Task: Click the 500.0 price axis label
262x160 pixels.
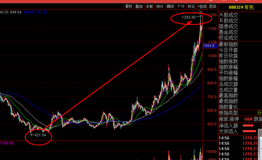Action: (212, 124)
